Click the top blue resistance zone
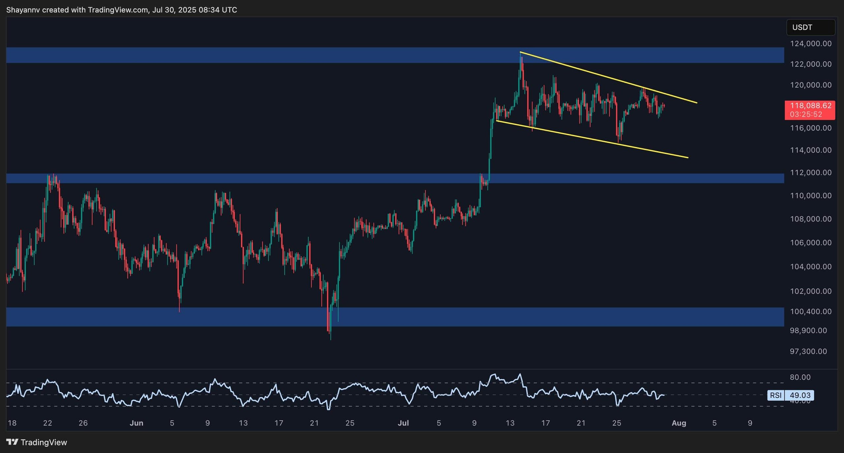Image resolution: width=844 pixels, height=453 pixels. tap(264, 55)
